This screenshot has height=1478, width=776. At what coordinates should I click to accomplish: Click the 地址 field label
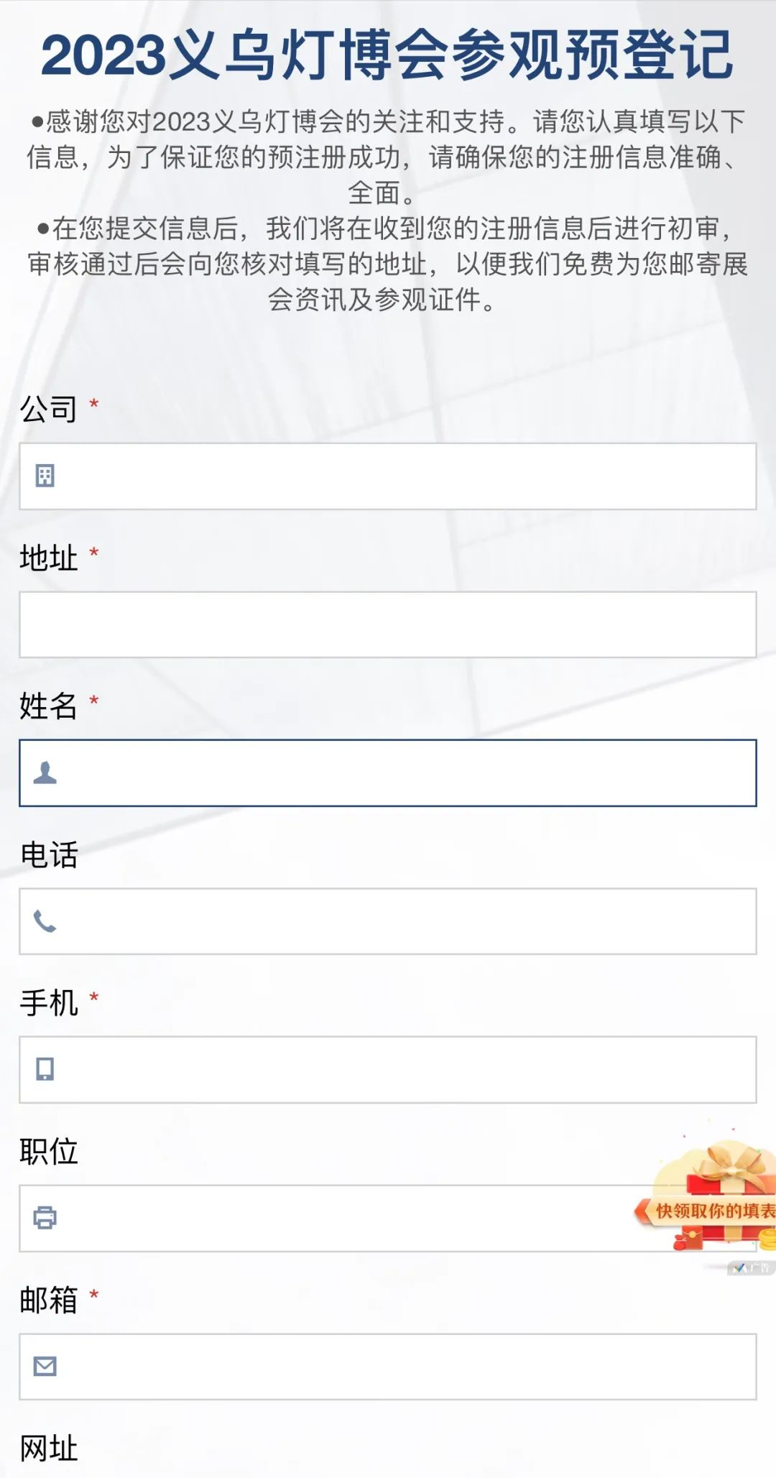48,558
